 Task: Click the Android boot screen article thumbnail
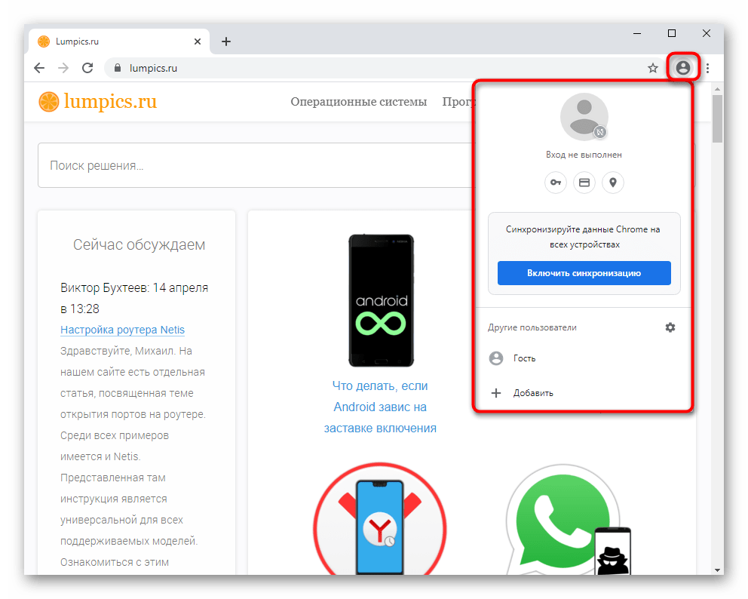[x=381, y=300]
